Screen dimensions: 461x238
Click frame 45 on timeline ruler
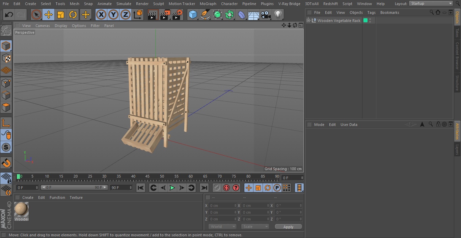(x=147, y=176)
